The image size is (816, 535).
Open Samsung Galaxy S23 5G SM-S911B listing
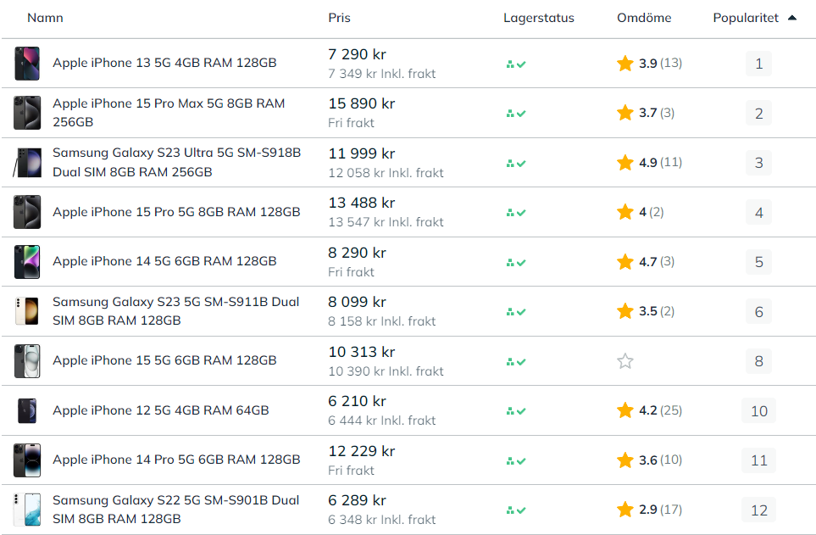pos(176,311)
